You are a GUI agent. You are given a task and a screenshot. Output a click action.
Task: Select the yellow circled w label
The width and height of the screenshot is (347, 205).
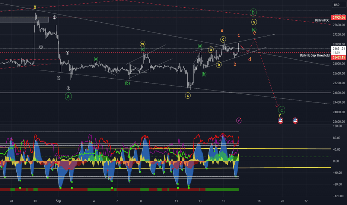coord(143,44)
